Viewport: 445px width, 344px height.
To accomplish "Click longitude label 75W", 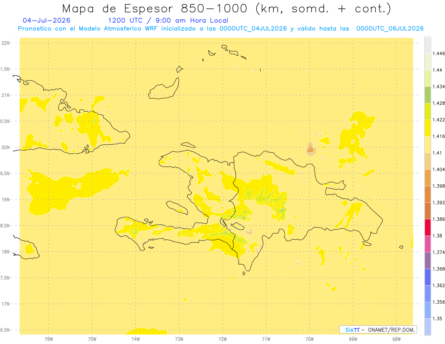I will [x=92, y=339].
